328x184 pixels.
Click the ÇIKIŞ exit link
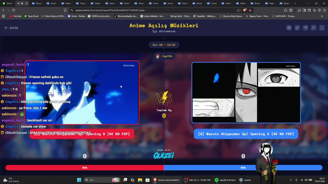pyautogui.click(x=11, y=28)
